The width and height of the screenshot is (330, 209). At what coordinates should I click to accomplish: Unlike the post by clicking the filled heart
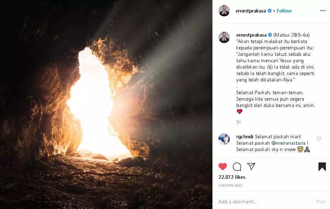(x=223, y=166)
